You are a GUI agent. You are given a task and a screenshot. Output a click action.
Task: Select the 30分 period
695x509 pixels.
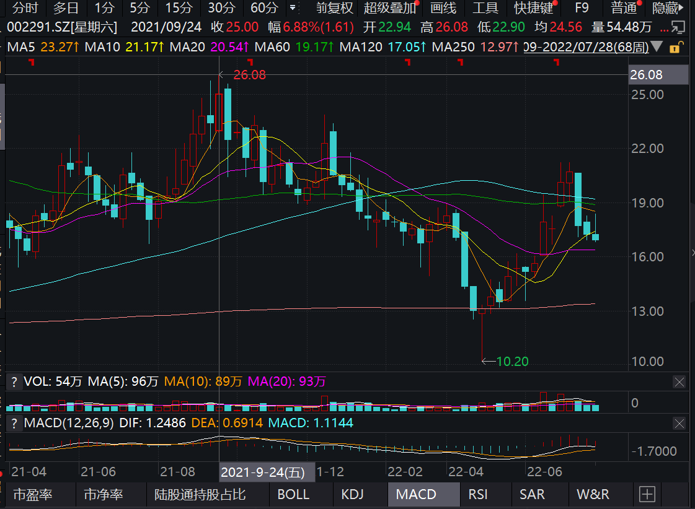[x=221, y=7]
